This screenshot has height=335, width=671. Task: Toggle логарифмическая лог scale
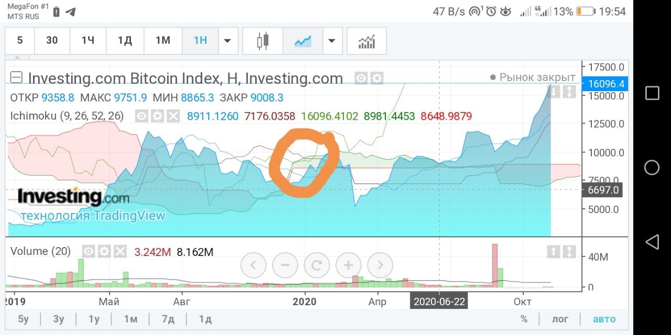pos(560,319)
